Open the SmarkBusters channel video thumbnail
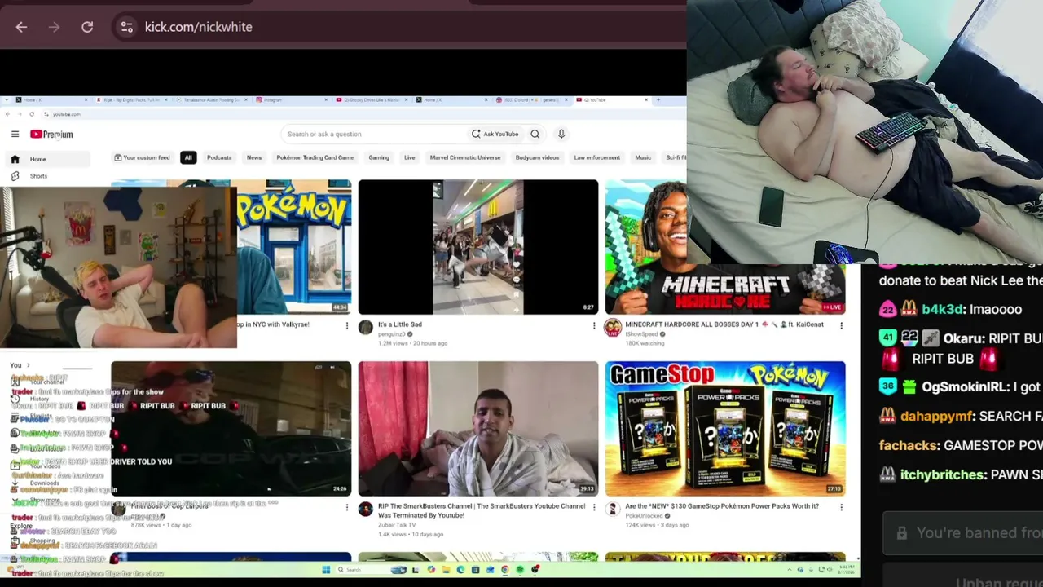The width and height of the screenshot is (1043, 587). (478, 429)
